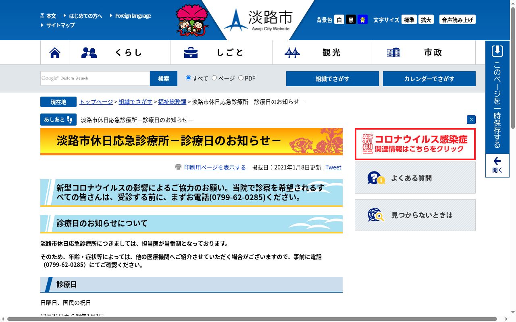Click the Awaji City logo
Image resolution: width=516 pixels, height=322 pixels.
point(258,20)
